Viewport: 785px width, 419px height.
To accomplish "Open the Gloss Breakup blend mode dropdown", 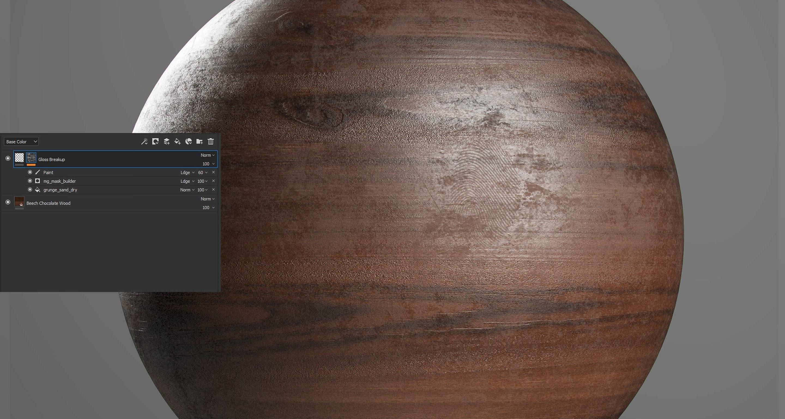I will 207,155.
